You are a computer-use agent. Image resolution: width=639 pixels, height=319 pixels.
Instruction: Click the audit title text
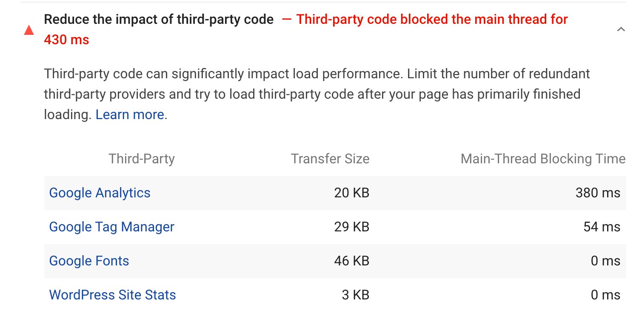point(159,19)
